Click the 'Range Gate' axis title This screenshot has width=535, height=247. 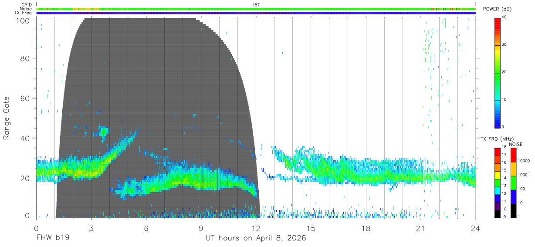(x=7, y=118)
